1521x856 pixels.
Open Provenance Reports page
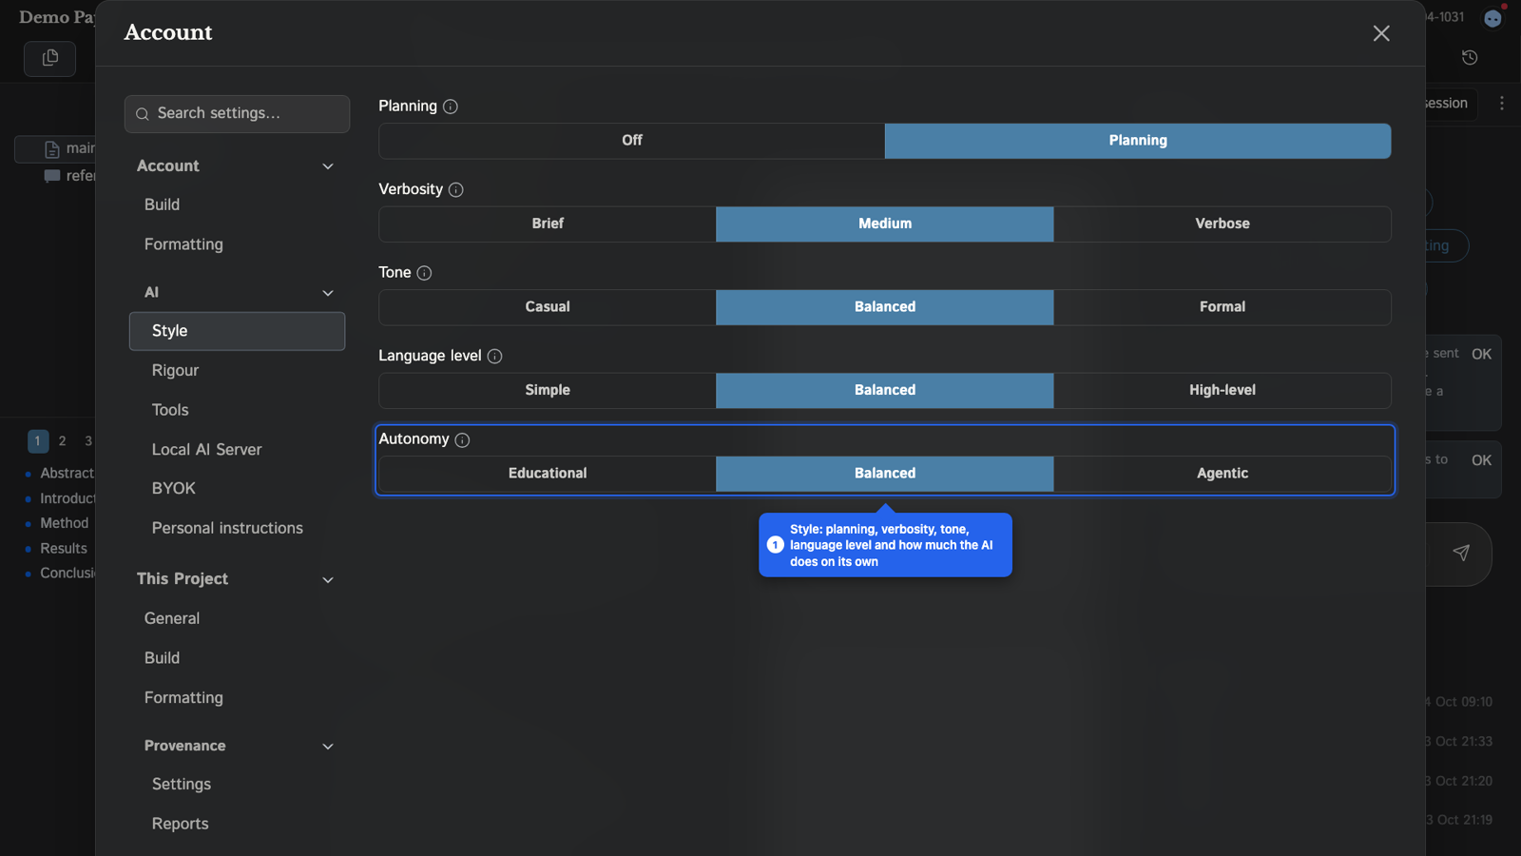coord(237,824)
